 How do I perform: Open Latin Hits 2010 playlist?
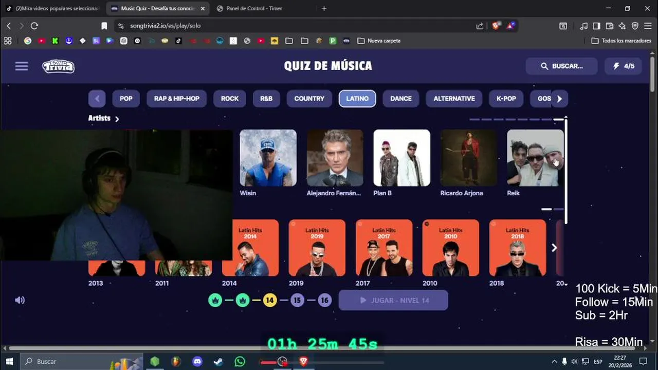pyautogui.click(x=451, y=248)
